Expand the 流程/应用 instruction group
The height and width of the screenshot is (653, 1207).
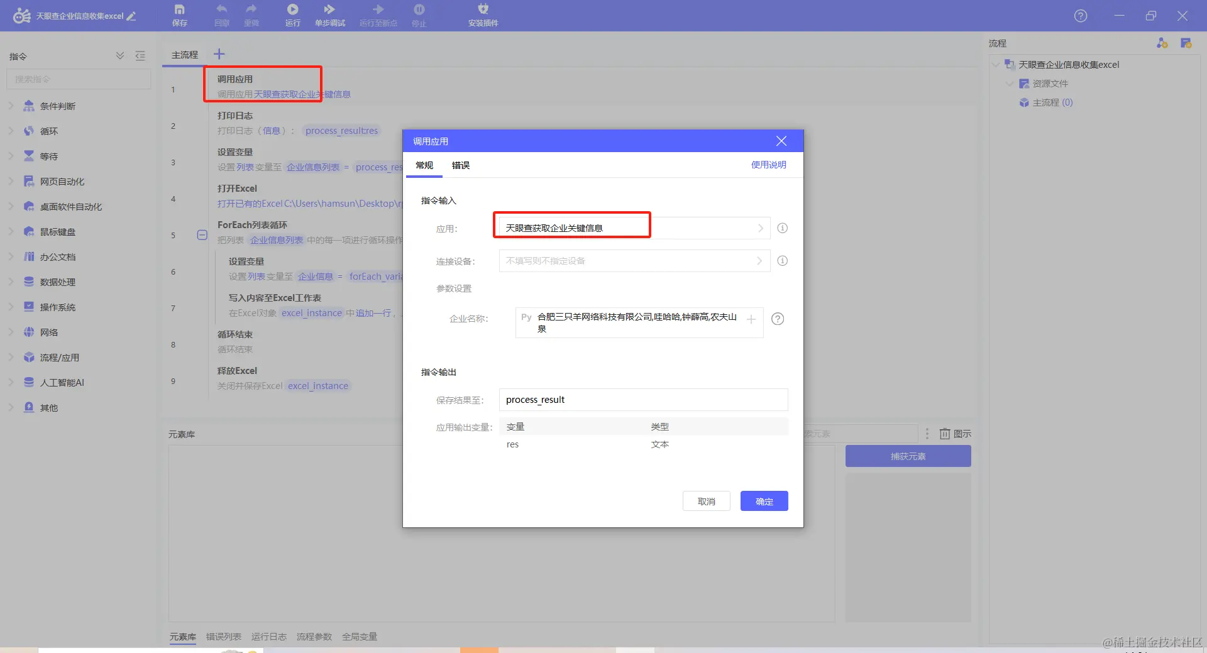pos(11,358)
